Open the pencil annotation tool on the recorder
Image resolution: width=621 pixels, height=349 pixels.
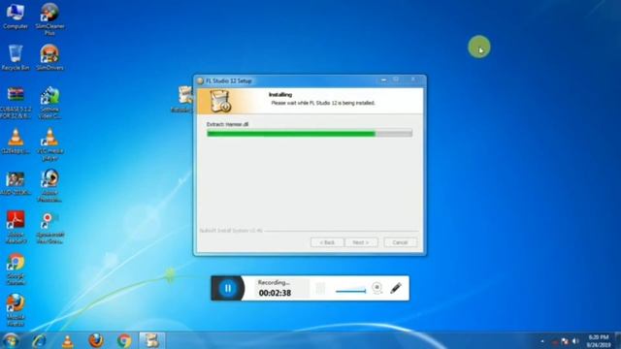[x=396, y=288]
